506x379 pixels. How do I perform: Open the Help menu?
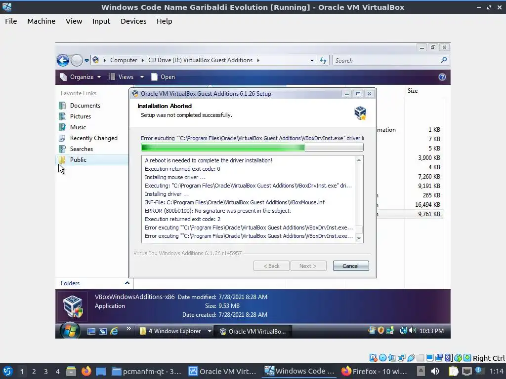click(x=164, y=21)
